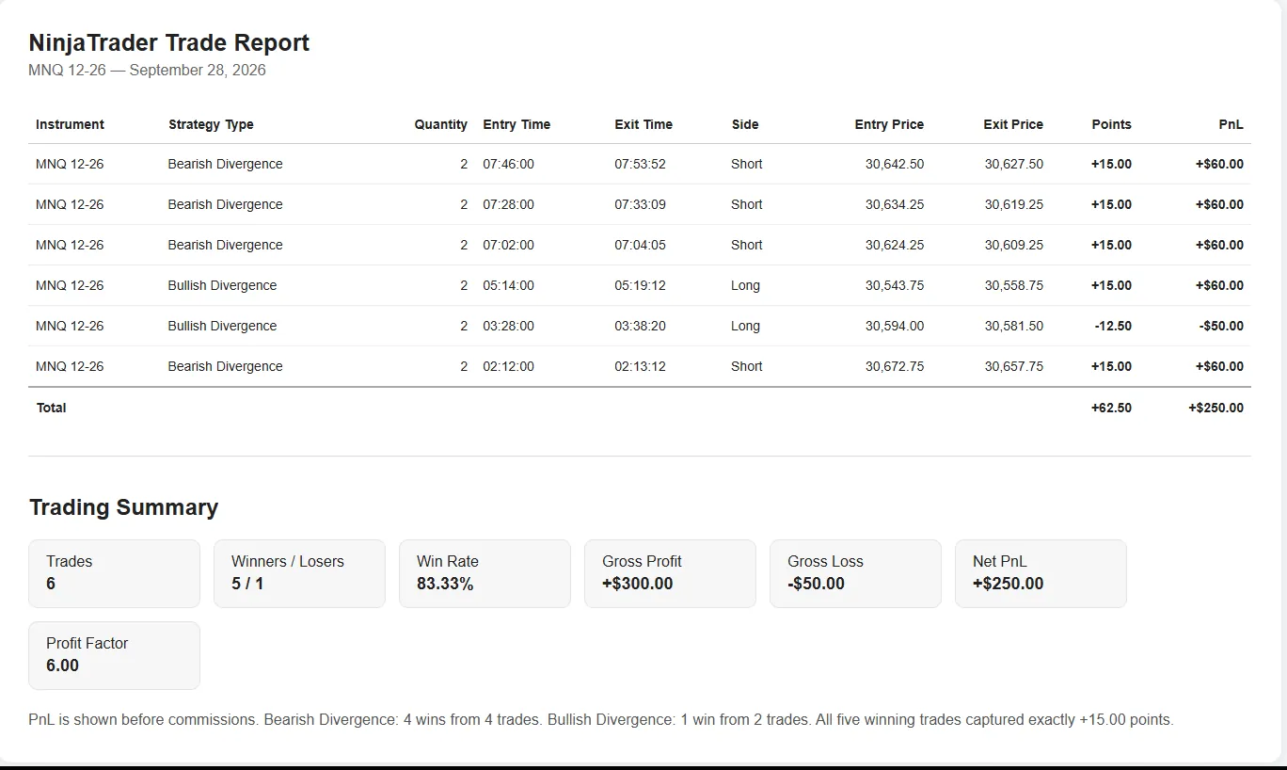Screen dimensions: 1287x770
Task: Click the Entry Time column header
Action: tap(516, 124)
